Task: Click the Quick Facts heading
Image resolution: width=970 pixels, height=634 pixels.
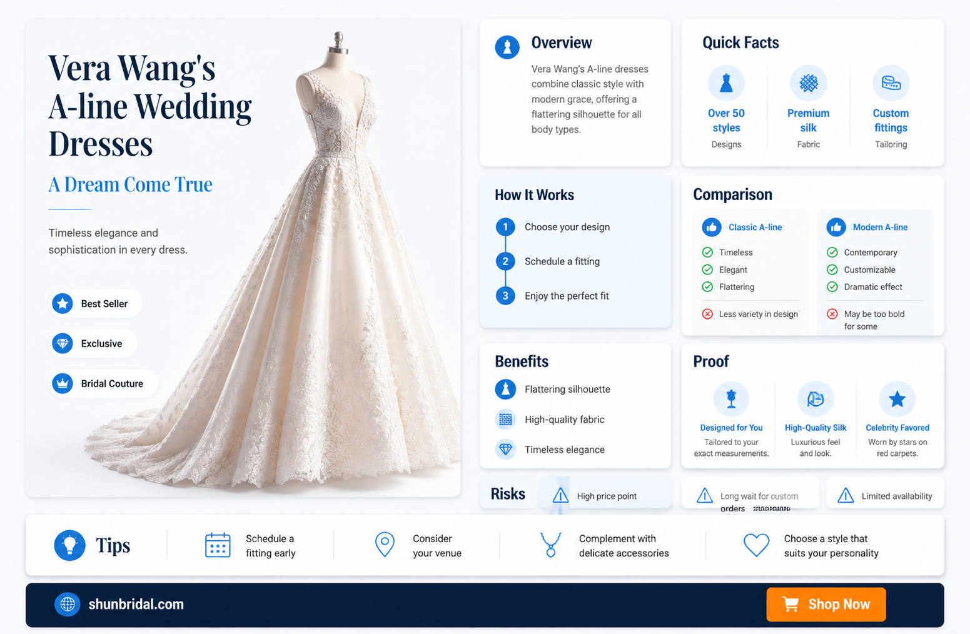Action: (740, 43)
